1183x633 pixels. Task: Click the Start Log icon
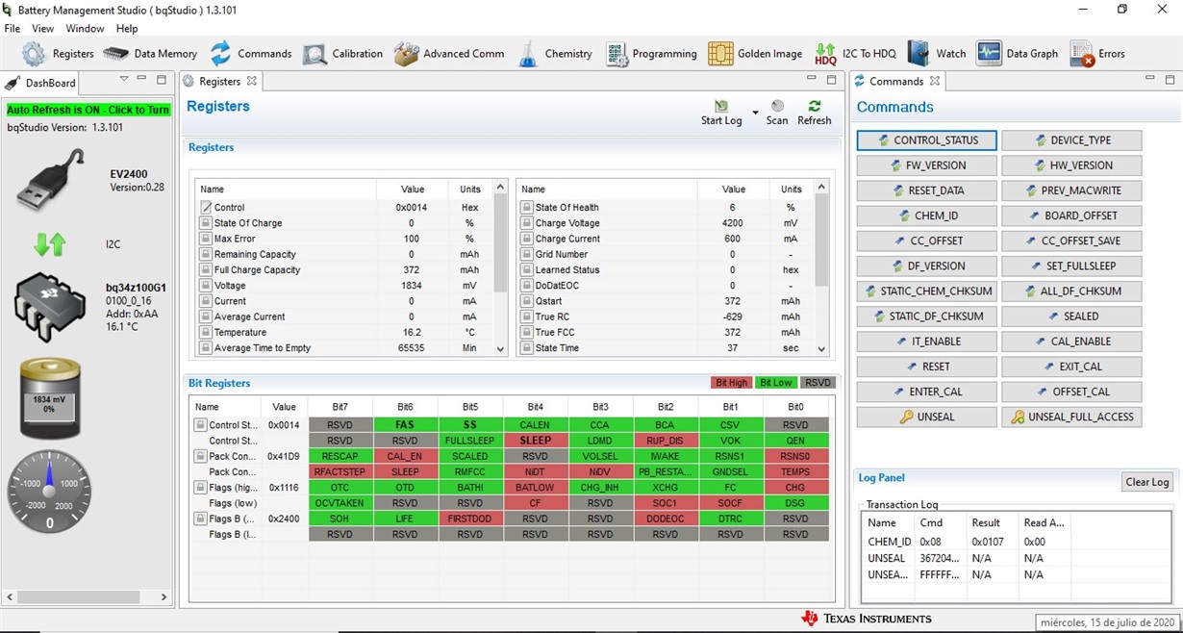coord(721,106)
